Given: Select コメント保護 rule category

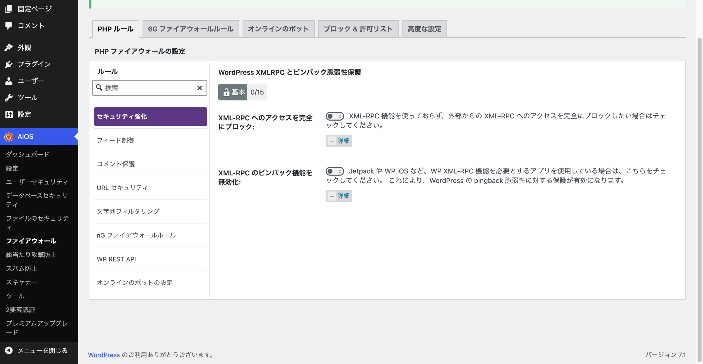Looking at the screenshot, I should pos(150,164).
